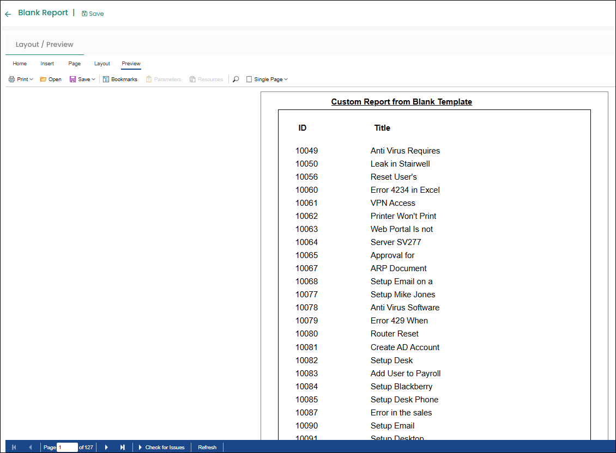Go to the previous page arrow
The height and width of the screenshot is (453, 616).
point(31,448)
